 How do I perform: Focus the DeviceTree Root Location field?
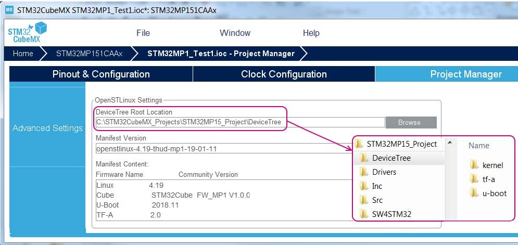coord(240,122)
